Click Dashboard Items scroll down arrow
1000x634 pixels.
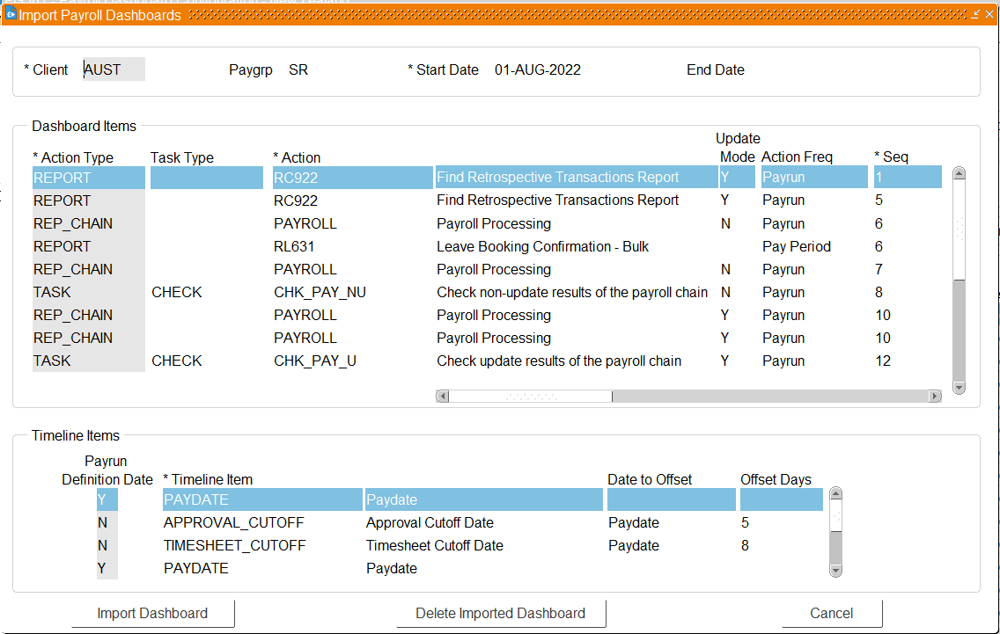pyautogui.click(x=959, y=387)
